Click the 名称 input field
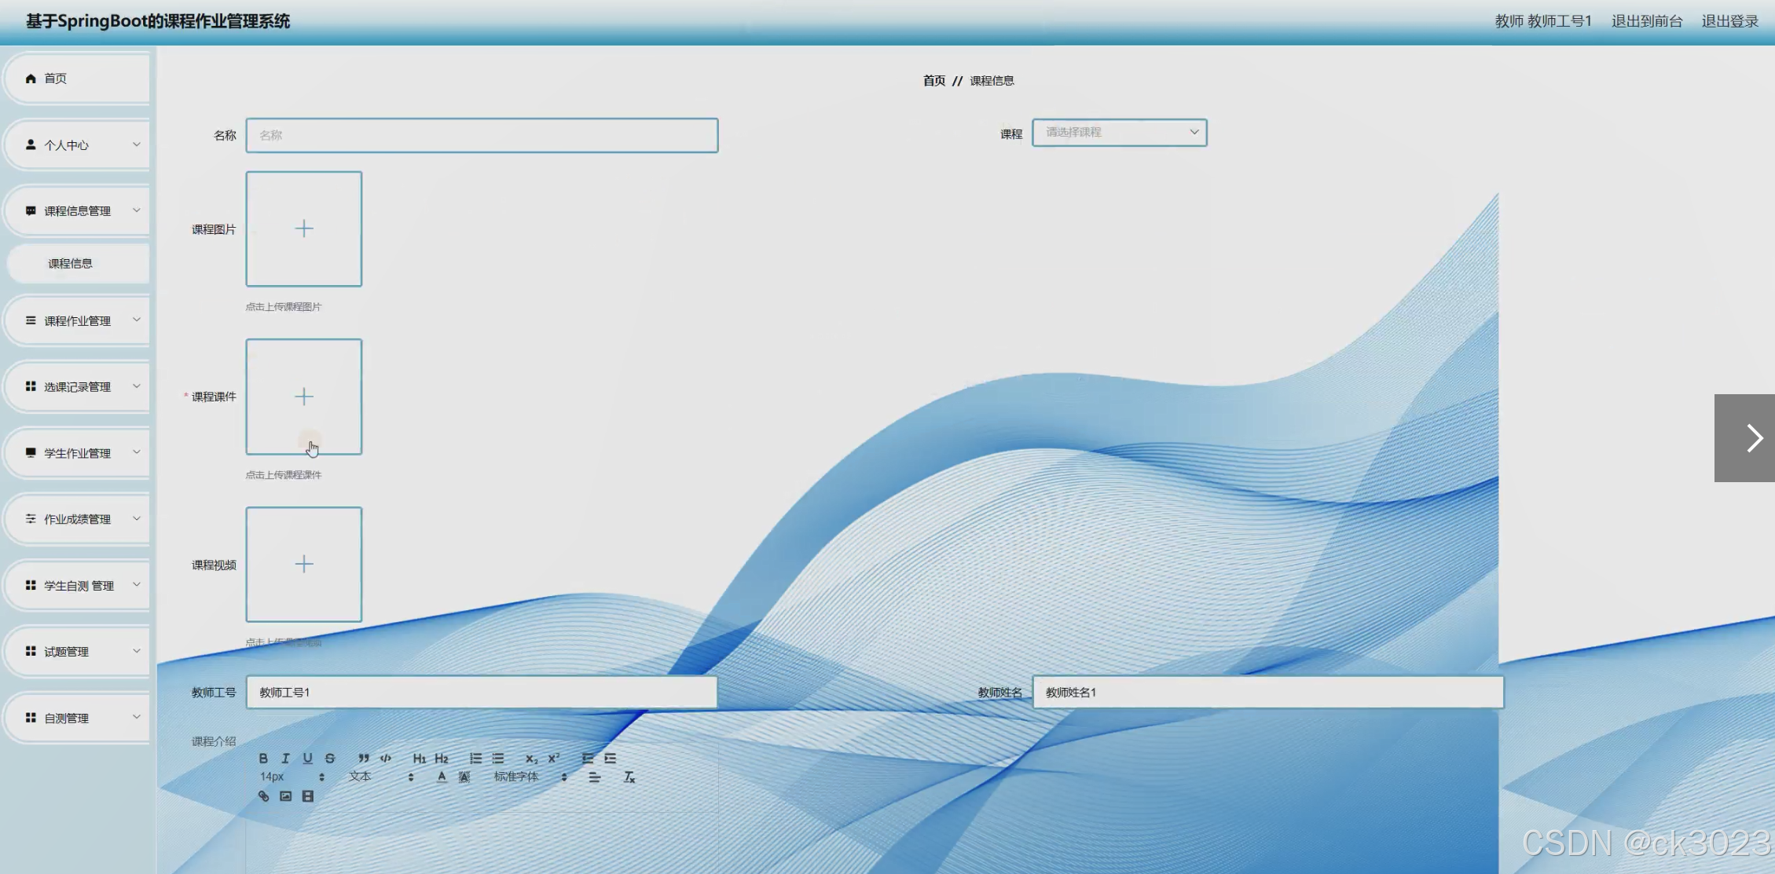 click(x=482, y=135)
